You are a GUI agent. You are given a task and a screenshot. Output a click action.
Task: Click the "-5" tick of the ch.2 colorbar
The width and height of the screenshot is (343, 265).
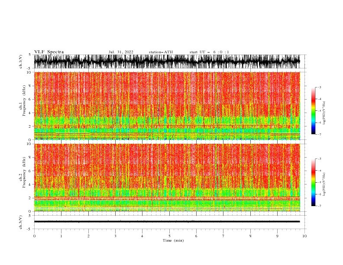tap(319, 182)
